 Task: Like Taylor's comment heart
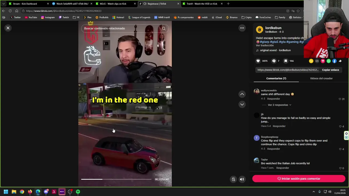340,168
